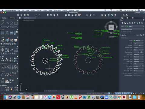145x109 pixels.
Task: Collapse the Draw palette section
Action: (1, 20)
